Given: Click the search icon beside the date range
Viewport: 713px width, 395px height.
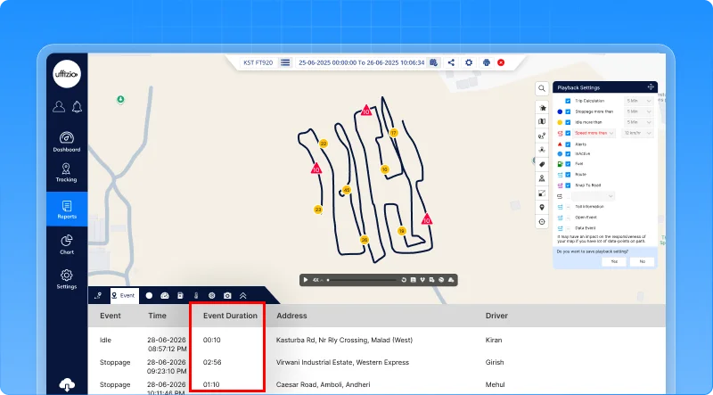Looking at the screenshot, I should tap(433, 62).
